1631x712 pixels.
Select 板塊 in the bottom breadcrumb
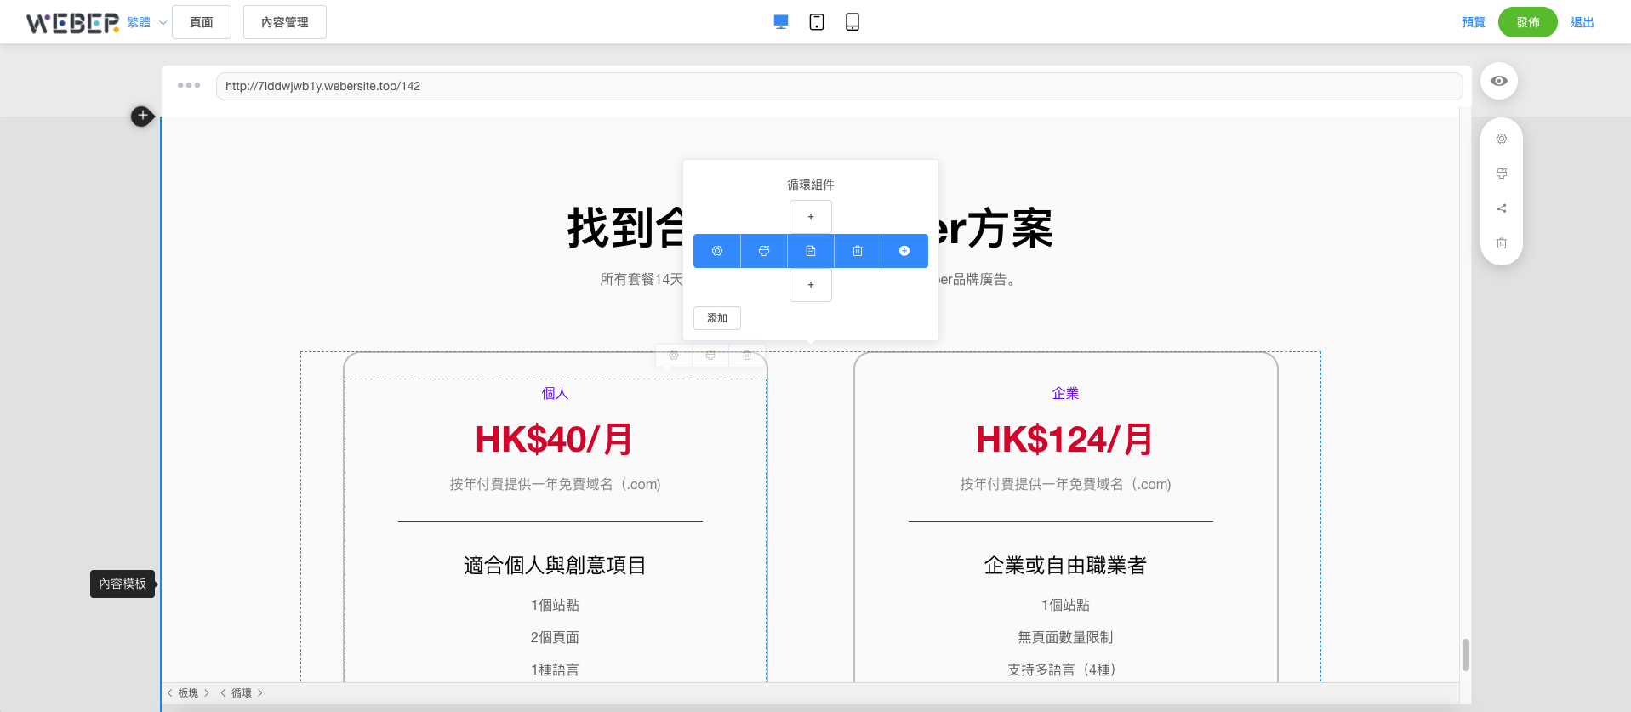[x=188, y=693]
